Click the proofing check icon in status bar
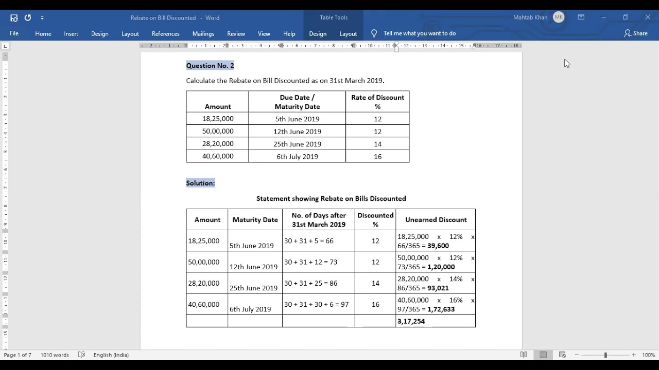Screen dimensions: 659x370 pyautogui.click(x=81, y=355)
